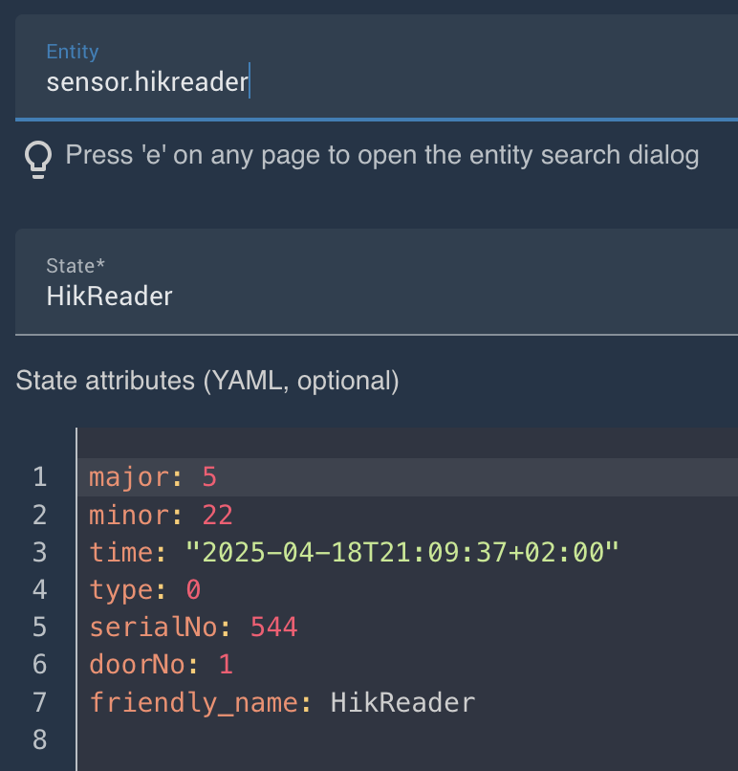
Task: Click line number 5 in the editor gutter
Action: tap(39, 628)
